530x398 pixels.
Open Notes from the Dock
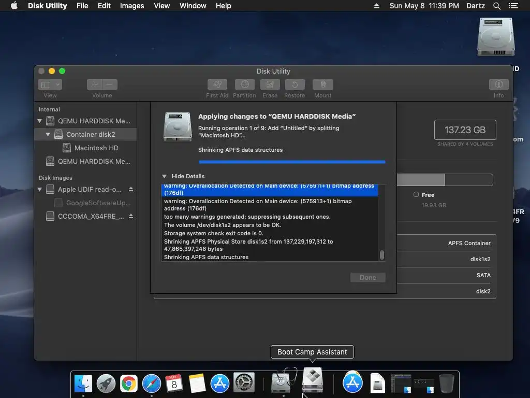click(x=197, y=383)
